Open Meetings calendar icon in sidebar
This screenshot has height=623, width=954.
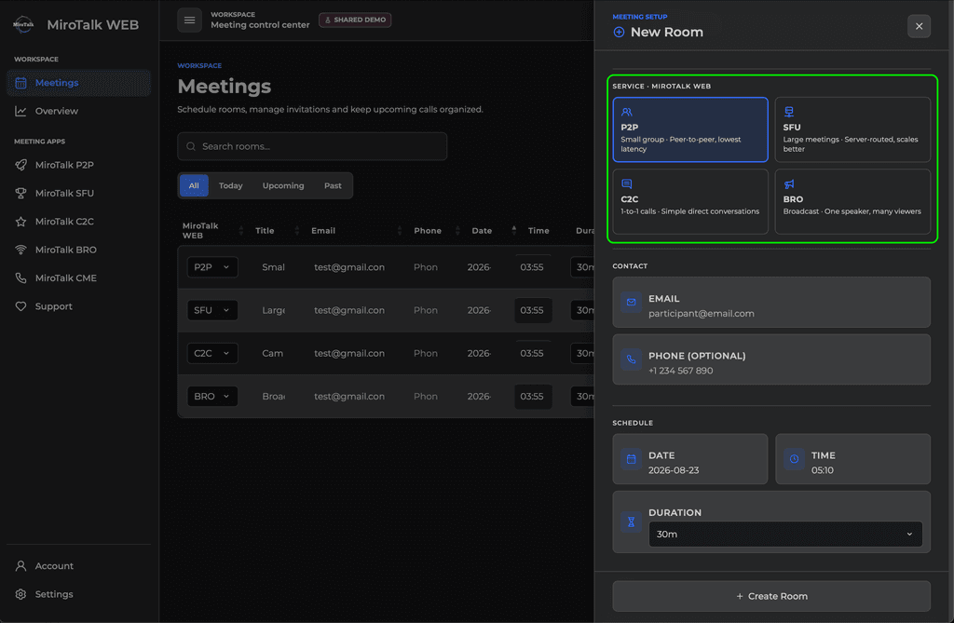pyautogui.click(x=20, y=83)
